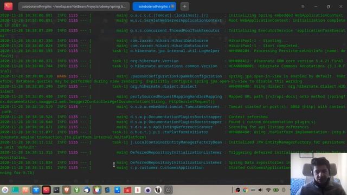Click the WARN log level text
The width and height of the screenshot is (347, 195).
coord(61,76)
